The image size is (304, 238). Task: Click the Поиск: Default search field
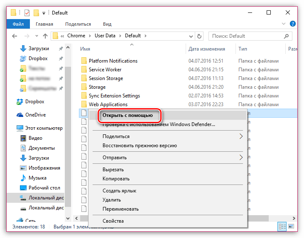click(250, 36)
